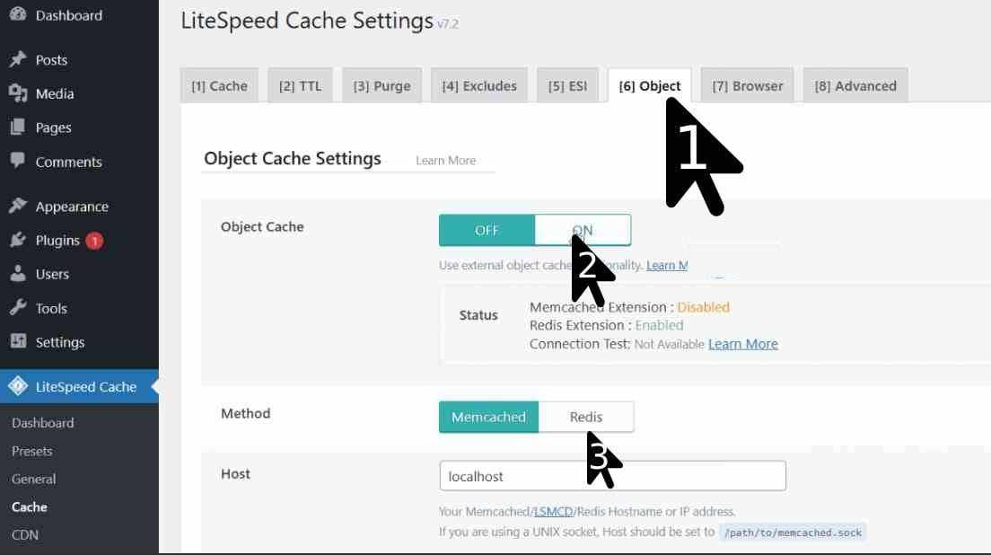Click the Appearance paintbrush icon
Screen dimensions: 991x555
[17, 207]
